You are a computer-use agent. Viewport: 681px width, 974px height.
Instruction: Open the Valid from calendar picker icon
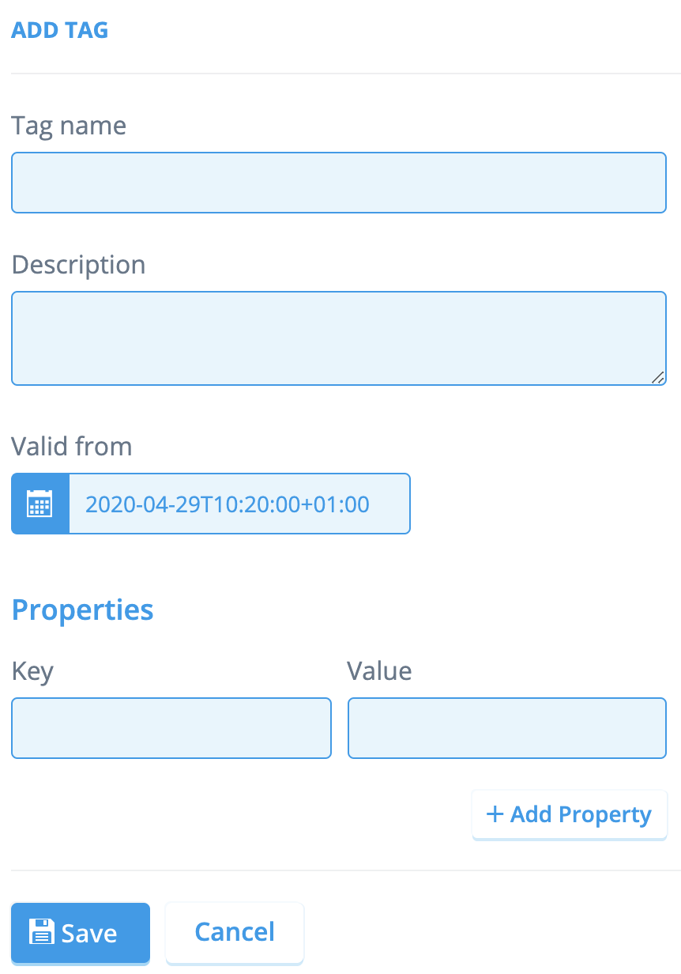[x=40, y=504]
